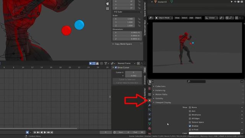Enable the Wireframe display checkbox
This screenshot has width=245, height=138.
pyautogui.click(x=190, y=115)
